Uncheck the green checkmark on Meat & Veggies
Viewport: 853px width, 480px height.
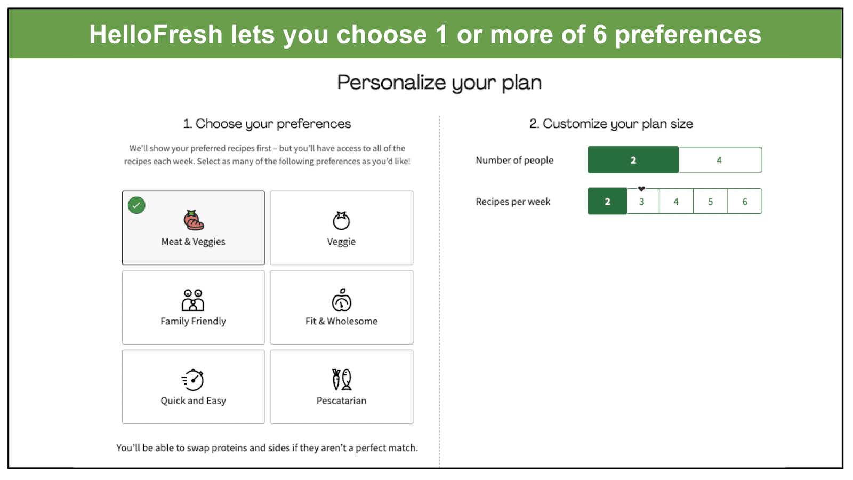pyautogui.click(x=136, y=205)
